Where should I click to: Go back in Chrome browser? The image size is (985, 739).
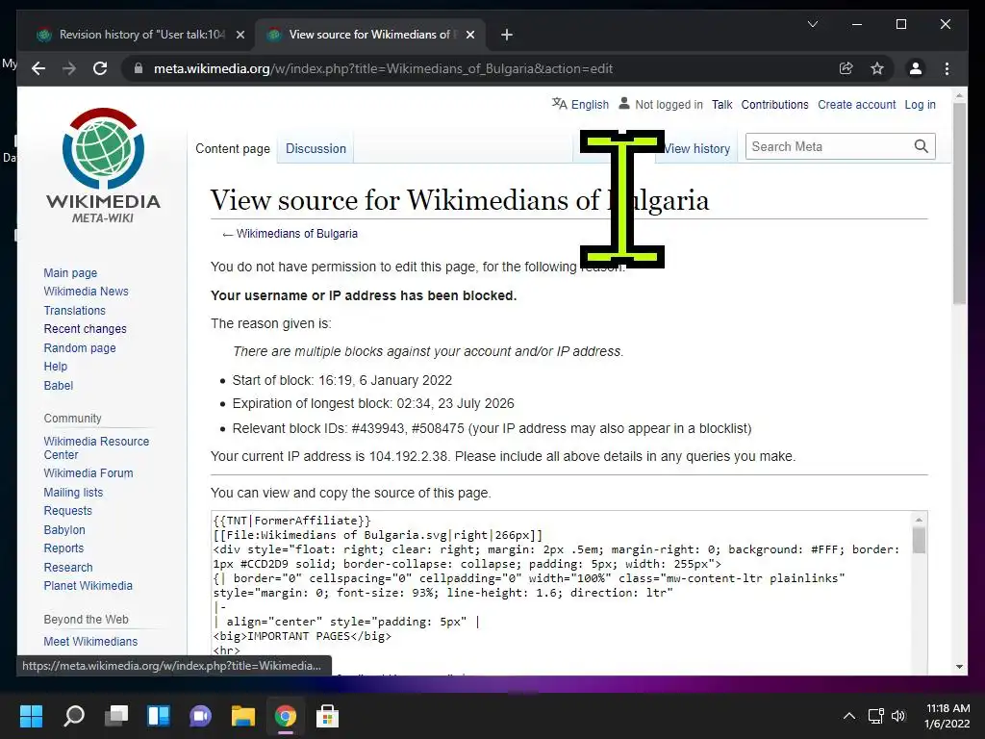pos(38,68)
